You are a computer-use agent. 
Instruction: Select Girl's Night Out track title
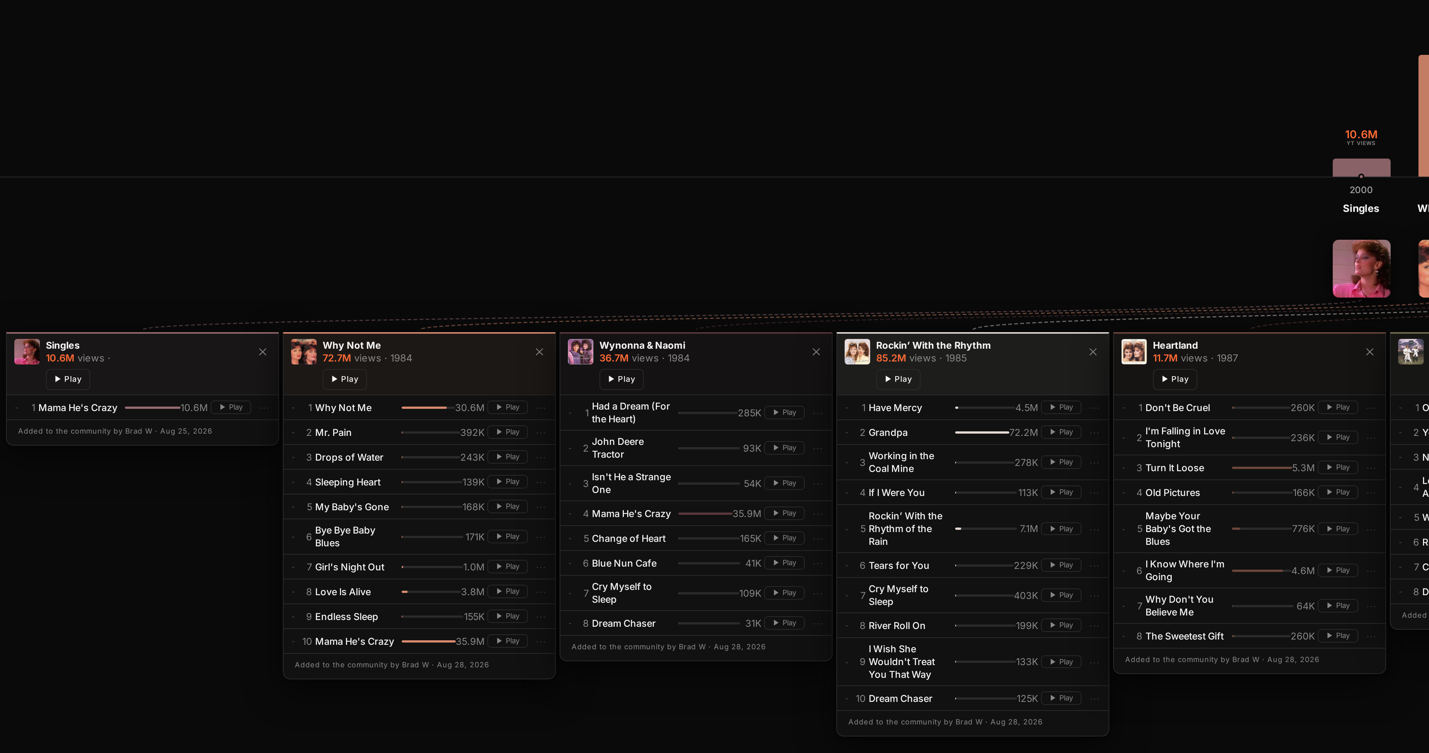(349, 567)
